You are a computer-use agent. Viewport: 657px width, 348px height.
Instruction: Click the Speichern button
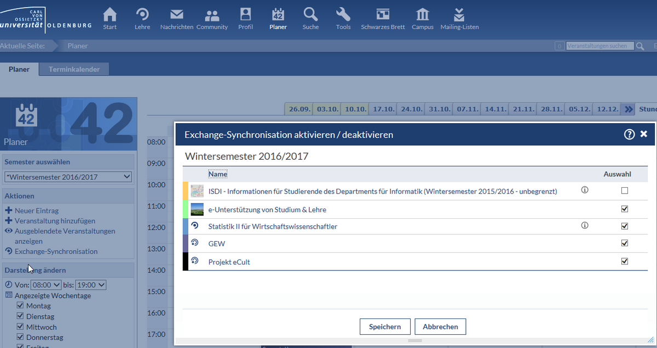click(385, 327)
